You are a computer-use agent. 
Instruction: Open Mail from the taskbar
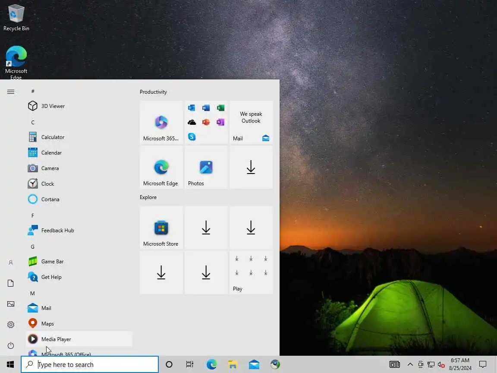tap(254, 364)
